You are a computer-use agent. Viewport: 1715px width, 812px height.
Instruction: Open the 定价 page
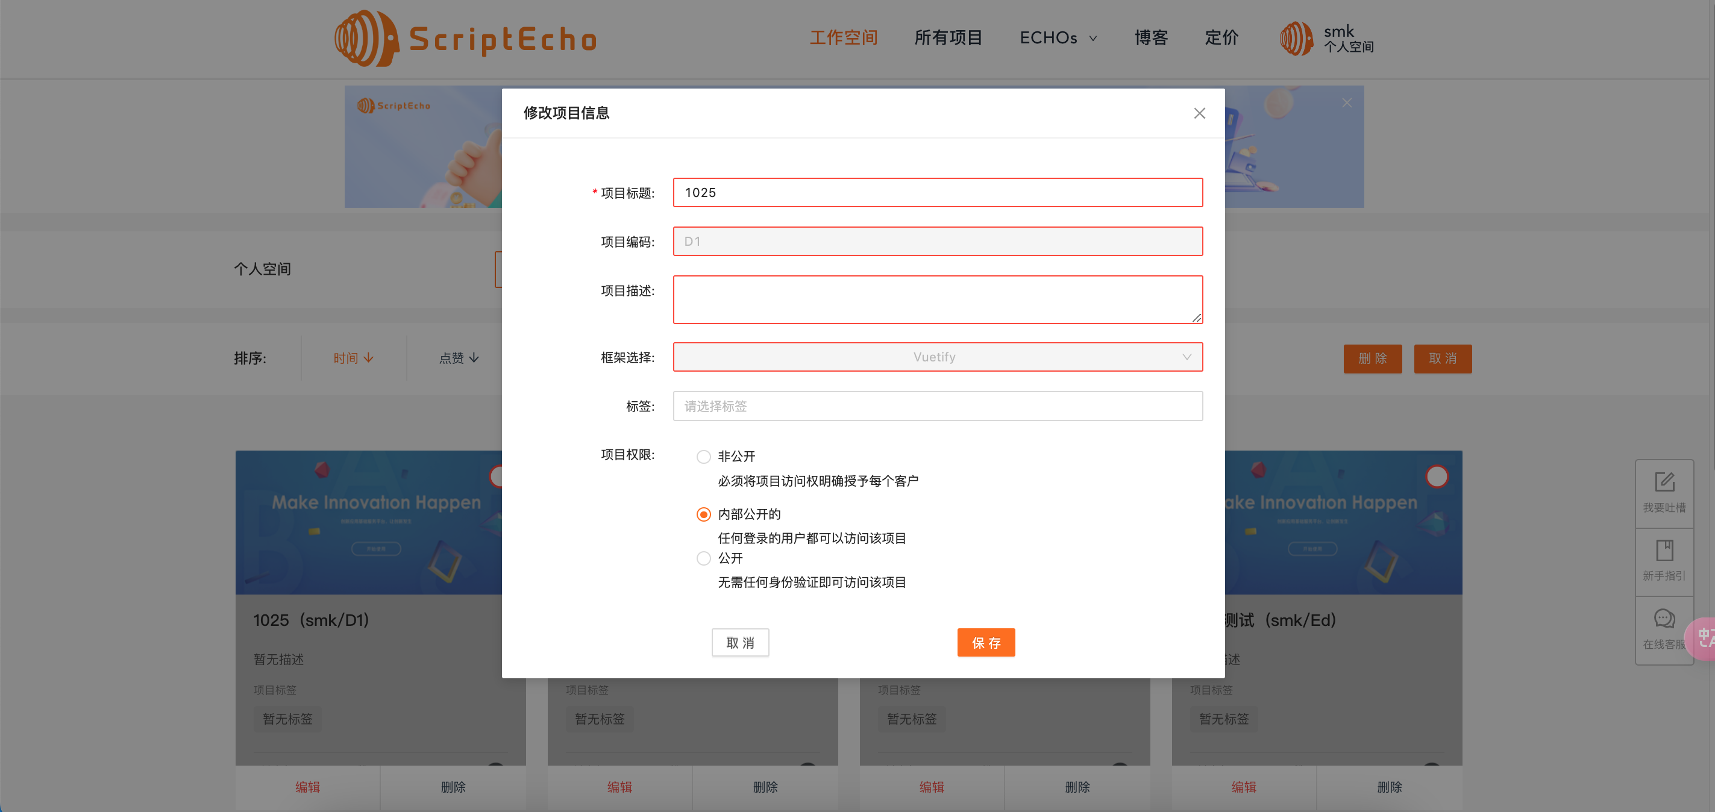point(1221,38)
